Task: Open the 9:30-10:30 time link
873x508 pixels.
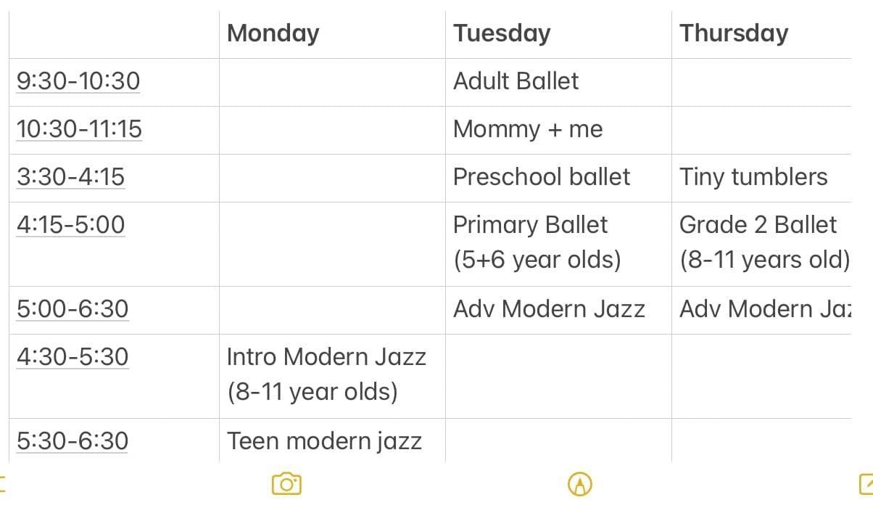Action: pyautogui.click(x=78, y=81)
